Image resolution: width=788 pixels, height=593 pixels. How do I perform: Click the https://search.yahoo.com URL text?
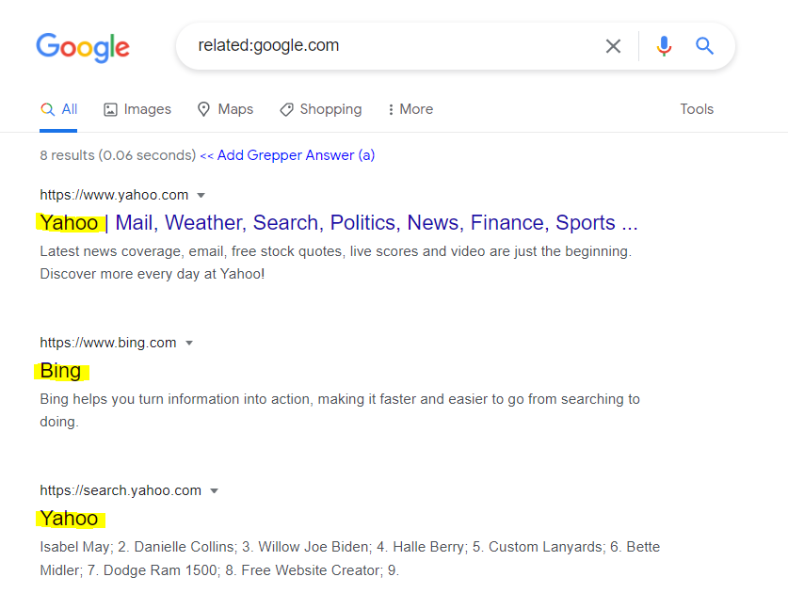[x=121, y=491]
